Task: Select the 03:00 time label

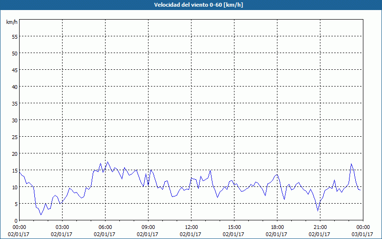Action: click(63, 228)
